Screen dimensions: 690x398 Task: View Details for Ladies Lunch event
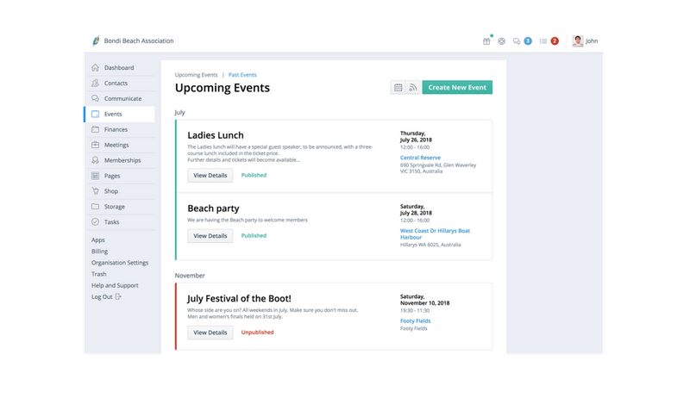click(x=210, y=175)
